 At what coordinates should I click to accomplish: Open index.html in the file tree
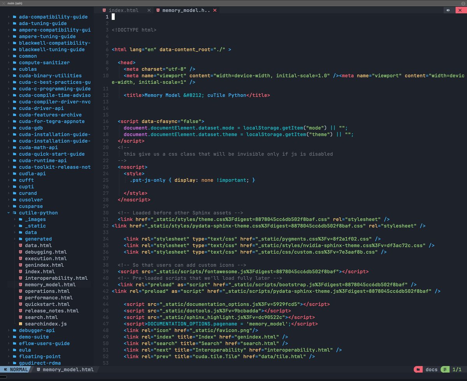coord(40,272)
